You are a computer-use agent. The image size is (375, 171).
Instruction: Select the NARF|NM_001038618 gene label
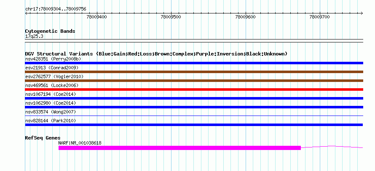coord(80,143)
